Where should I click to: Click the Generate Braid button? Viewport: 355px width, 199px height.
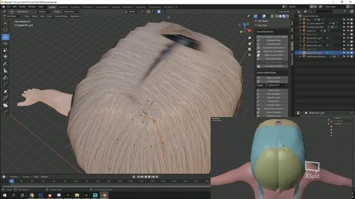[x=272, y=40]
